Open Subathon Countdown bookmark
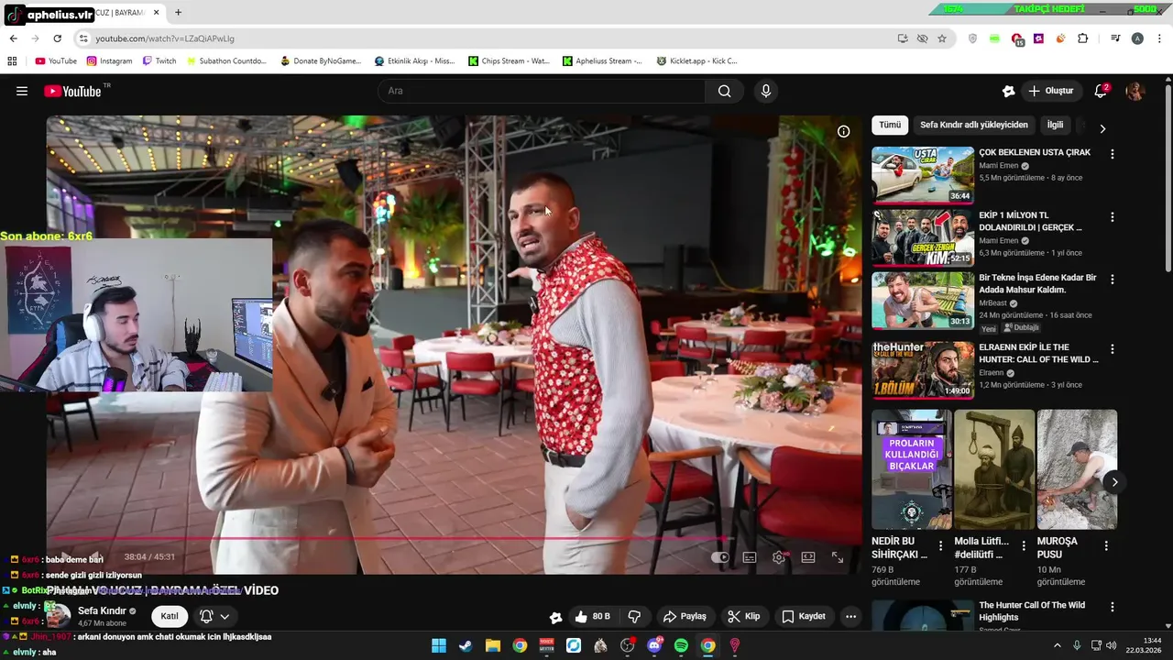This screenshot has height=660, width=1173. tap(226, 61)
